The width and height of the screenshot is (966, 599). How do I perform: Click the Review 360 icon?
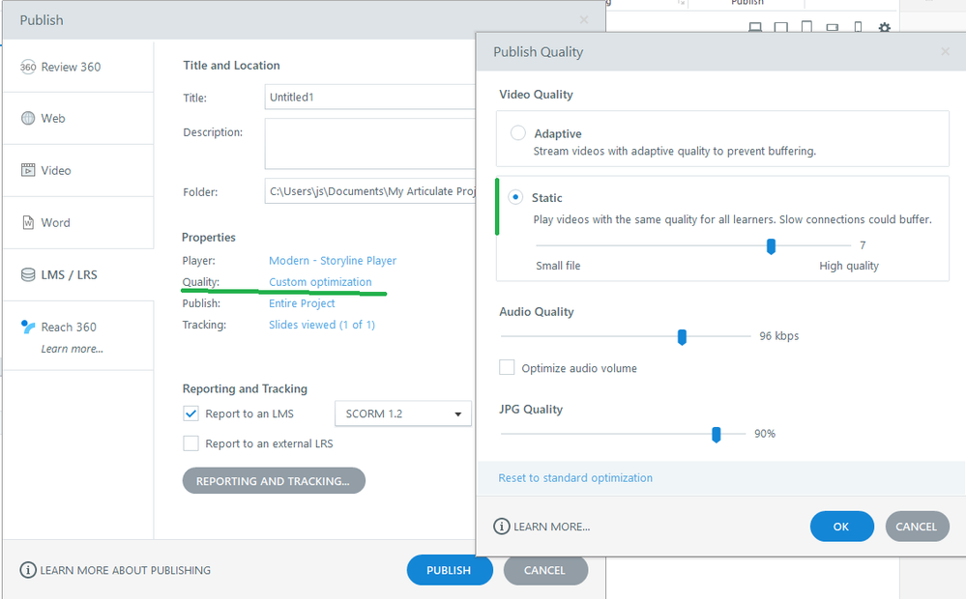tap(28, 67)
